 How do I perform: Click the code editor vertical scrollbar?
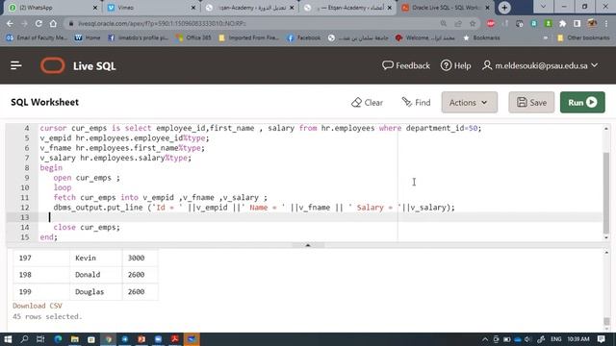(x=606, y=192)
